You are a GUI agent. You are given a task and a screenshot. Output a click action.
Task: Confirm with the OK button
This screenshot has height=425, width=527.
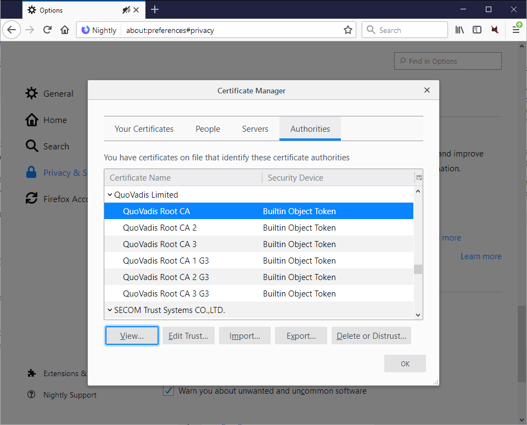click(x=405, y=364)
